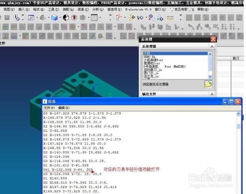Screen dimensions: 246x194
Task: Expand the toolbar overflow chevron before the WCS icon
Action: [x=110, y=15]
